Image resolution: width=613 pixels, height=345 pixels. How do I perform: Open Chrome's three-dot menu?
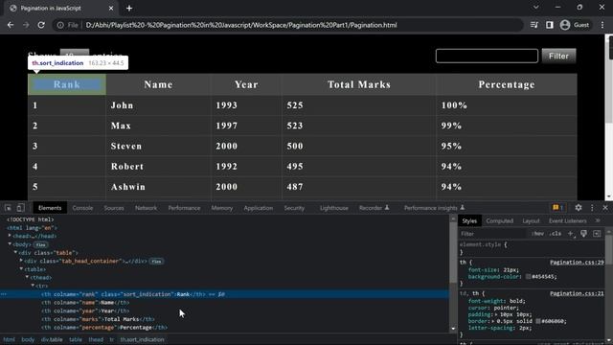[x=602, y=25]
